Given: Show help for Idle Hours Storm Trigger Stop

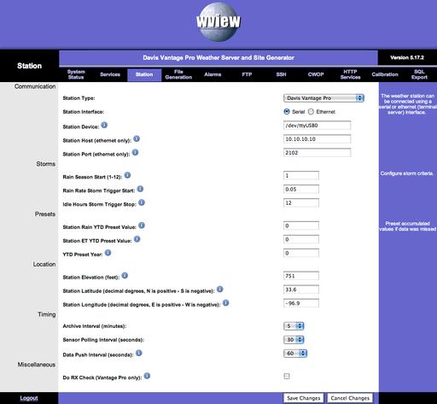Looking at the screenshot, I should coord(142,202).
